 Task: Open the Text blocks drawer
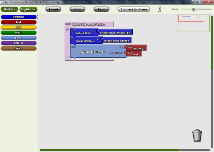tap(19, 22)
